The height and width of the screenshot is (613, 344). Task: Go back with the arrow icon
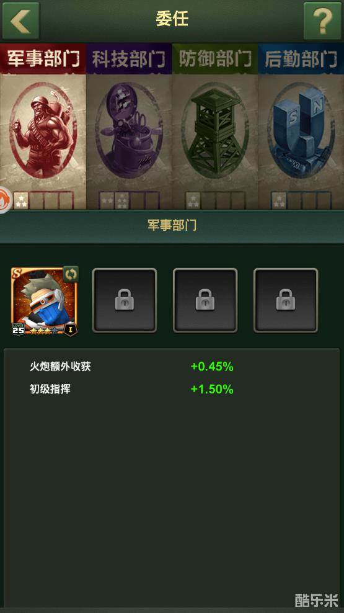click(x=20, y=20)
